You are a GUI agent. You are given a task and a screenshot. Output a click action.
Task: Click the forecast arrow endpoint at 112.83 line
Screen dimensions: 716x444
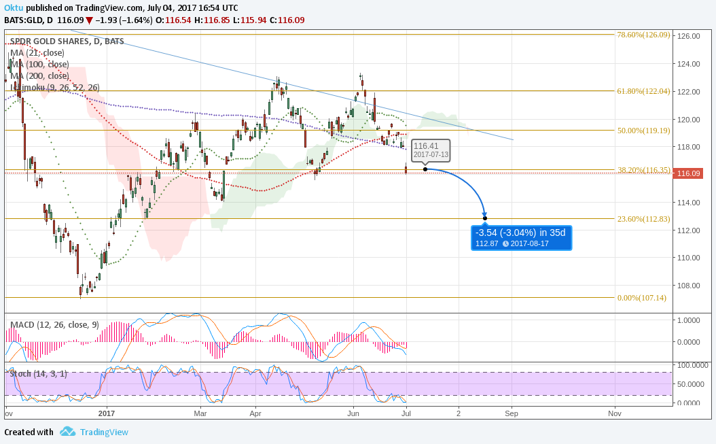485,218
